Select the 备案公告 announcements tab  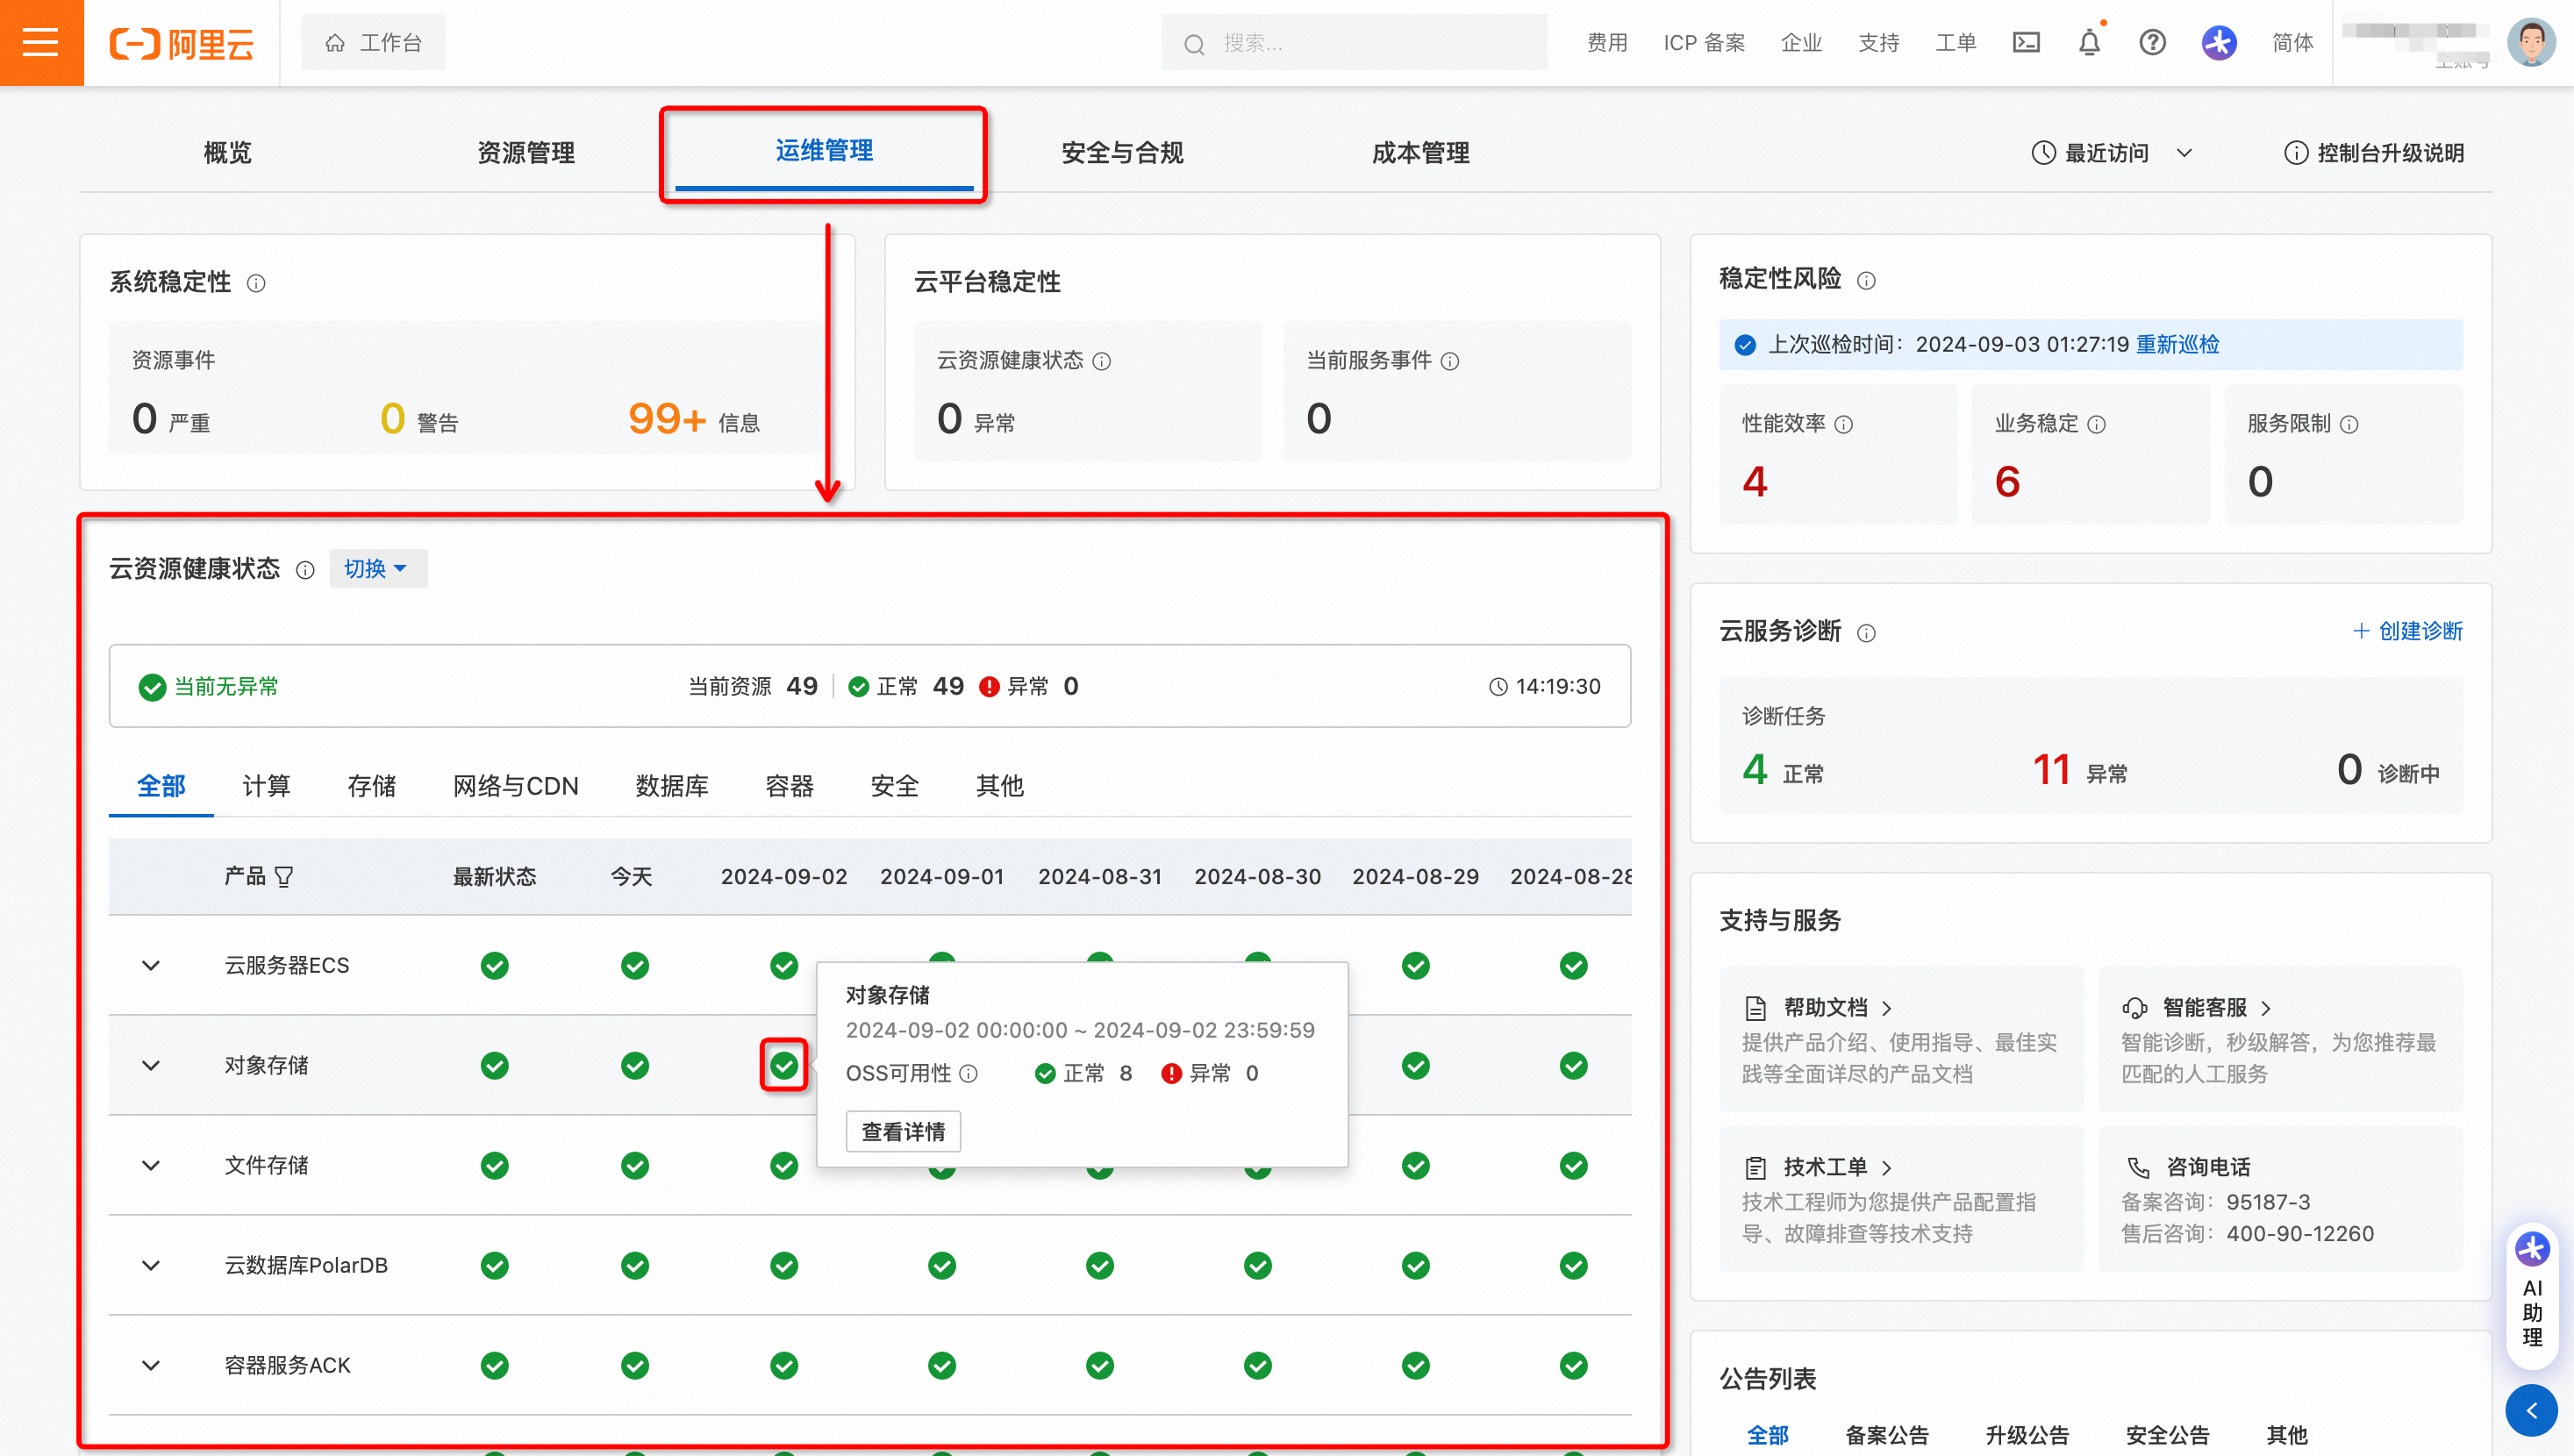(x=1886, y=1435)
